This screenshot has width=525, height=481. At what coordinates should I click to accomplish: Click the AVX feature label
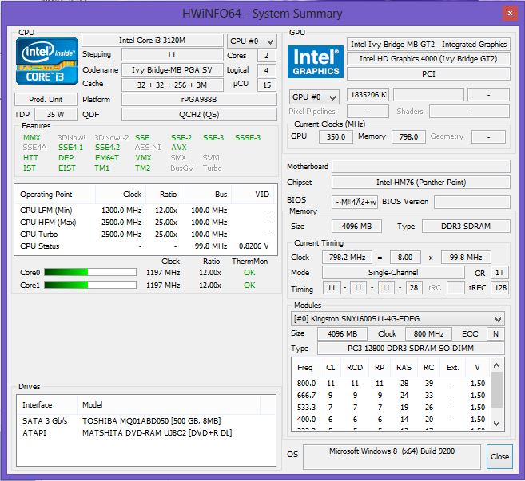tap(179, 148)
